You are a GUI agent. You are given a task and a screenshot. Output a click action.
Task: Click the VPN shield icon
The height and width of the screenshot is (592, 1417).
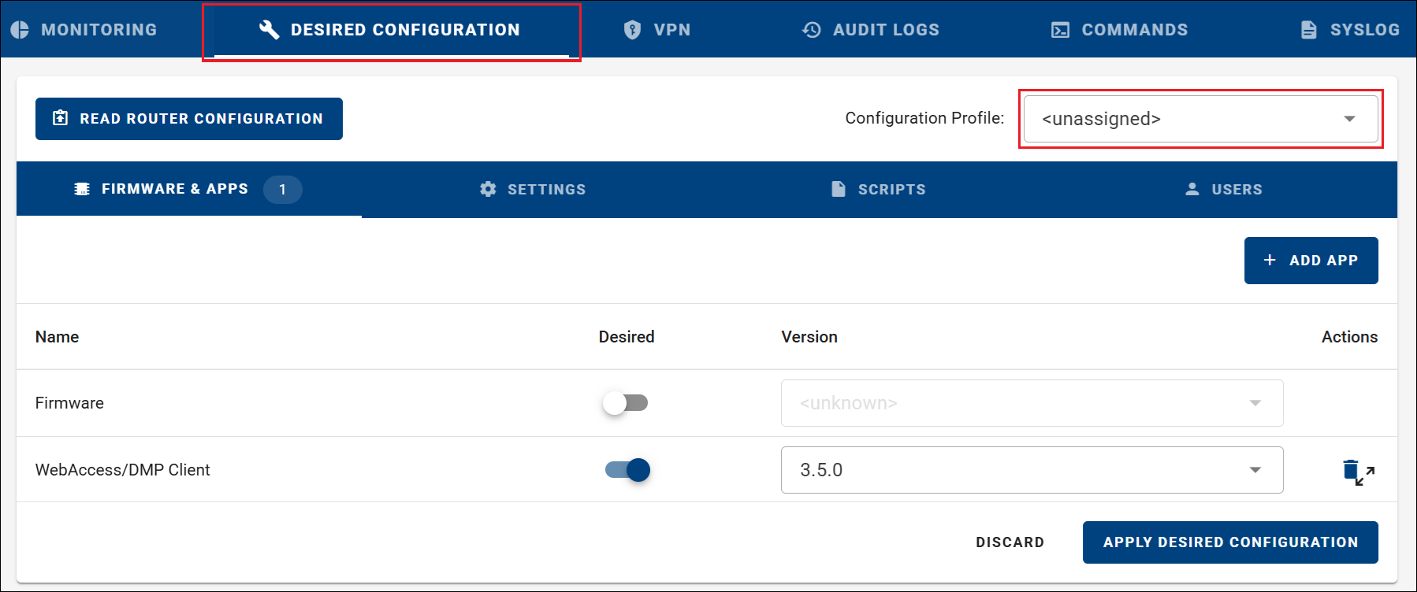pyautogui.click(x=632, y=30)
